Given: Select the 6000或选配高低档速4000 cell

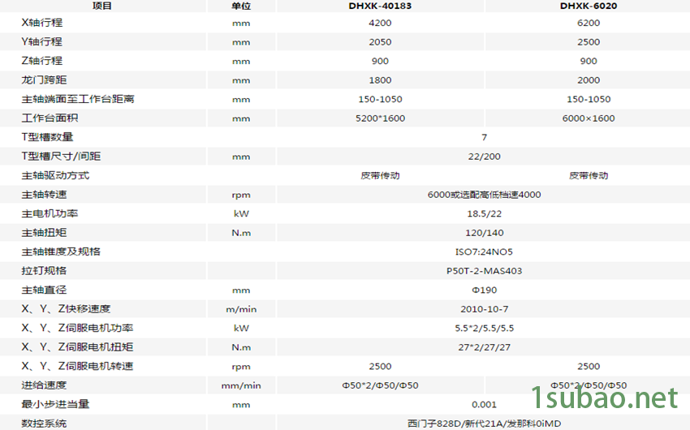Looking at the screenshot, I should pos(484,195).
